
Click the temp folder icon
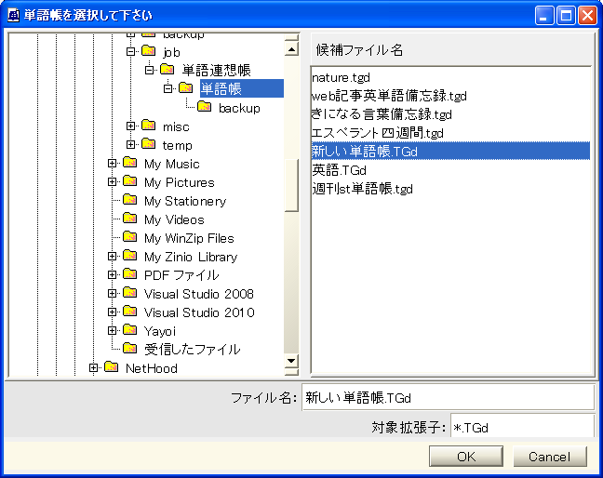(x=149, y=144)
